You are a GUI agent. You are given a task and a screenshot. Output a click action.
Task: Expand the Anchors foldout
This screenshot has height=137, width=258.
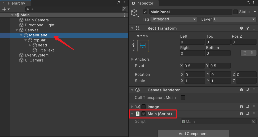pyautogui.click(x=132, y=59)
